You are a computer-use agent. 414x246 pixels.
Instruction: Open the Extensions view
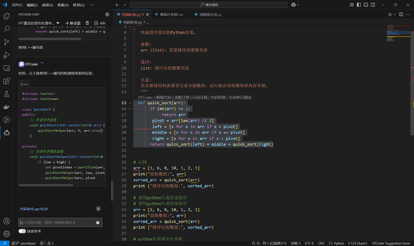tap(7, 81)
